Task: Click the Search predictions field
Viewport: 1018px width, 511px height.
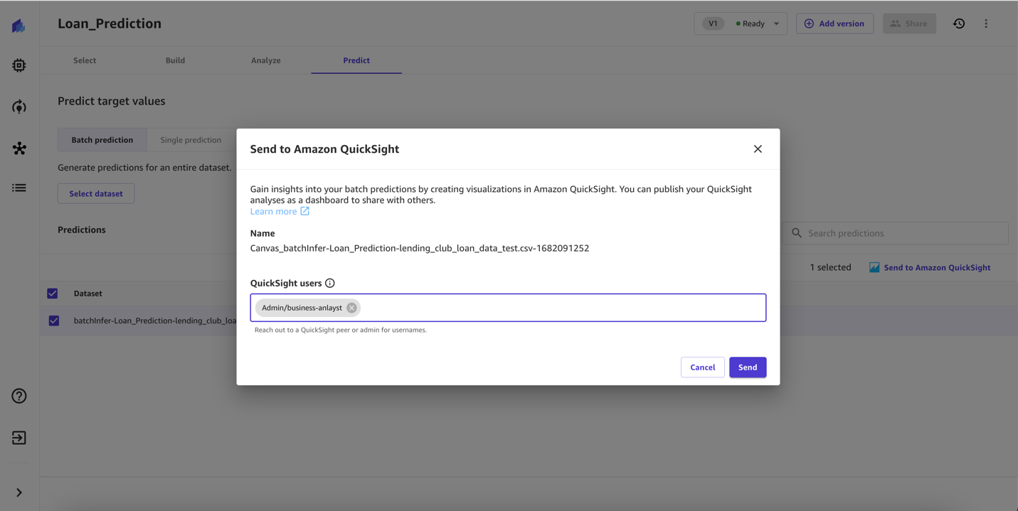Action: click(896, 233)
